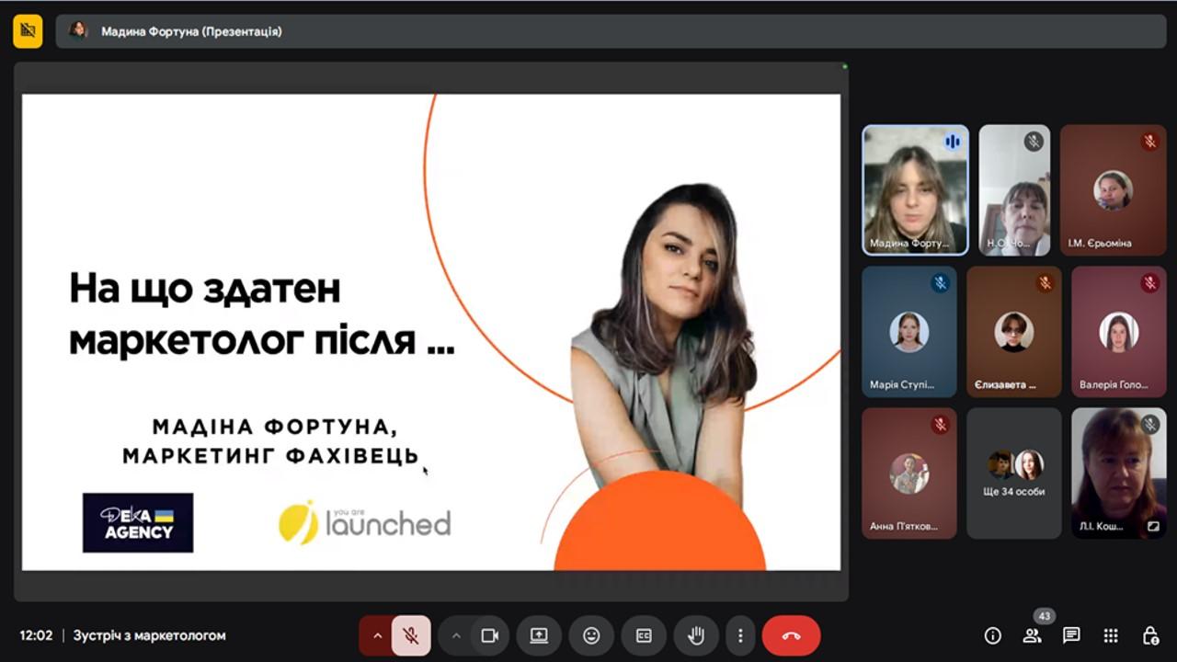Image resolution: width=1177 pixels, height=662 pixels.
Task: Select Л.І. Кош... video tile
Action: pos(1119,474)
